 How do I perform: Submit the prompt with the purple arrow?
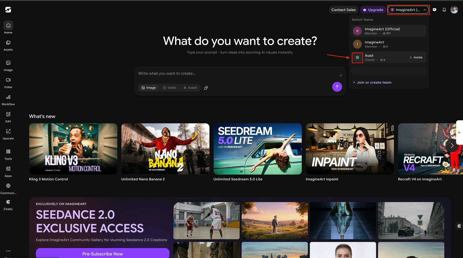coord(337,87)
